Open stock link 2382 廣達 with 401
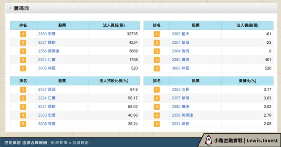Screen dimensions: 281x147 (180, 60)
